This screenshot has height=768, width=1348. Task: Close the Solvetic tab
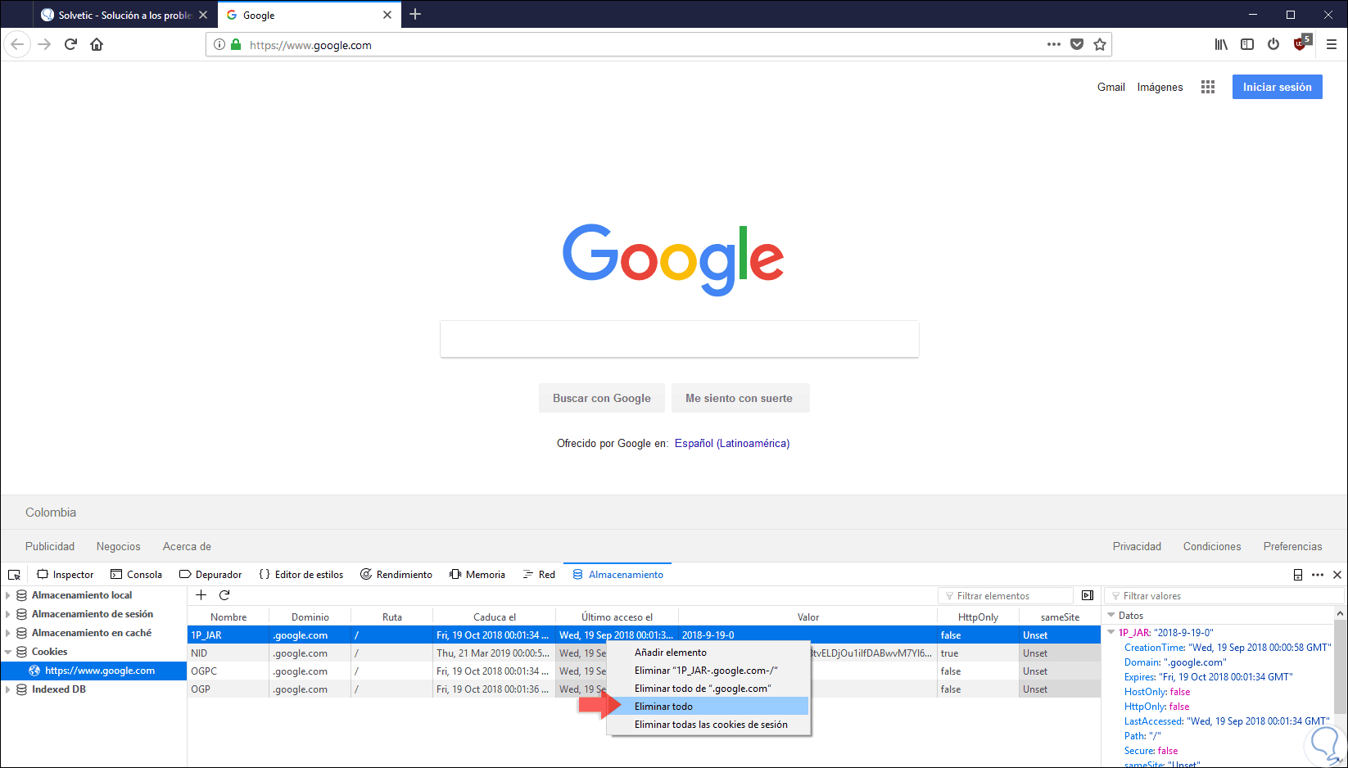click(x=203, y=15)
